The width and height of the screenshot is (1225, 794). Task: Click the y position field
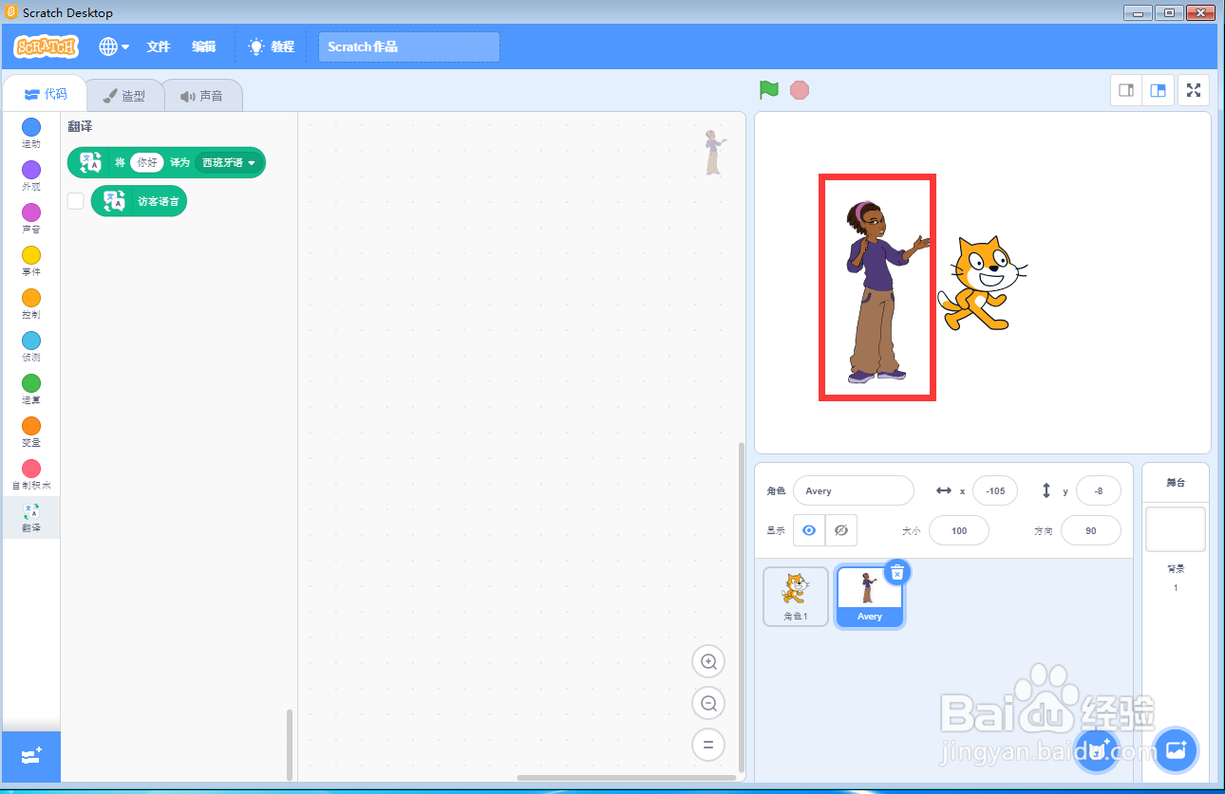[x=1099, y=490]
